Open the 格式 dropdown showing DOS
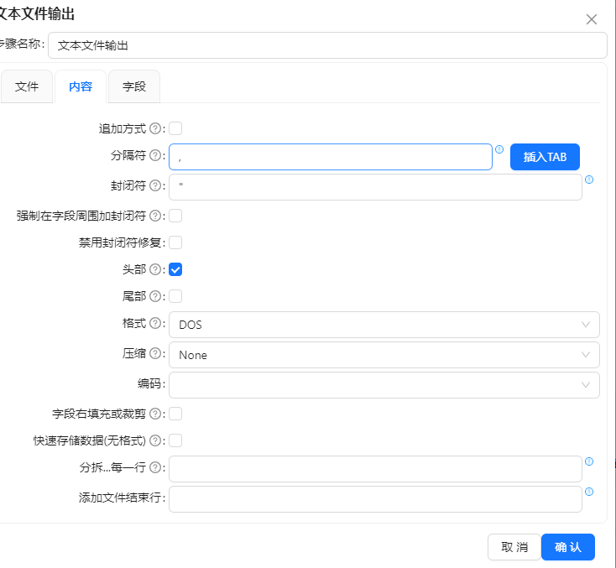 point(384,325)
